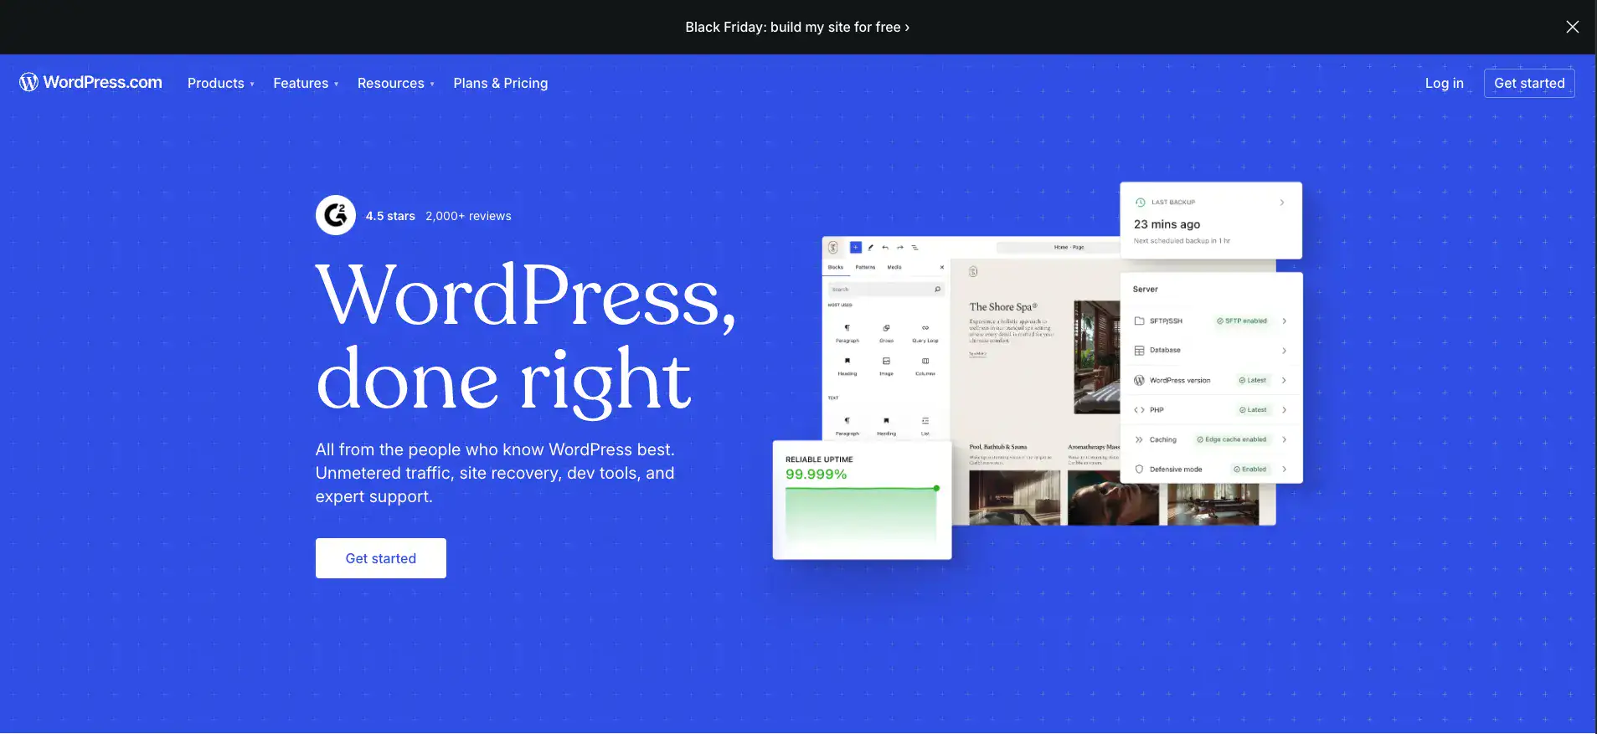Viewport: 1597px width, 734px height.
Task: Click the Enabled badge for Defensive mode
Action: pyautogui.click(x=1250, y=470)
